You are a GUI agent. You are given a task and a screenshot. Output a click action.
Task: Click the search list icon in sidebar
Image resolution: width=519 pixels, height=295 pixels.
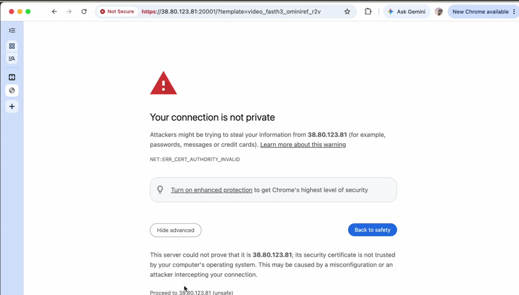[x=12, y=59]
